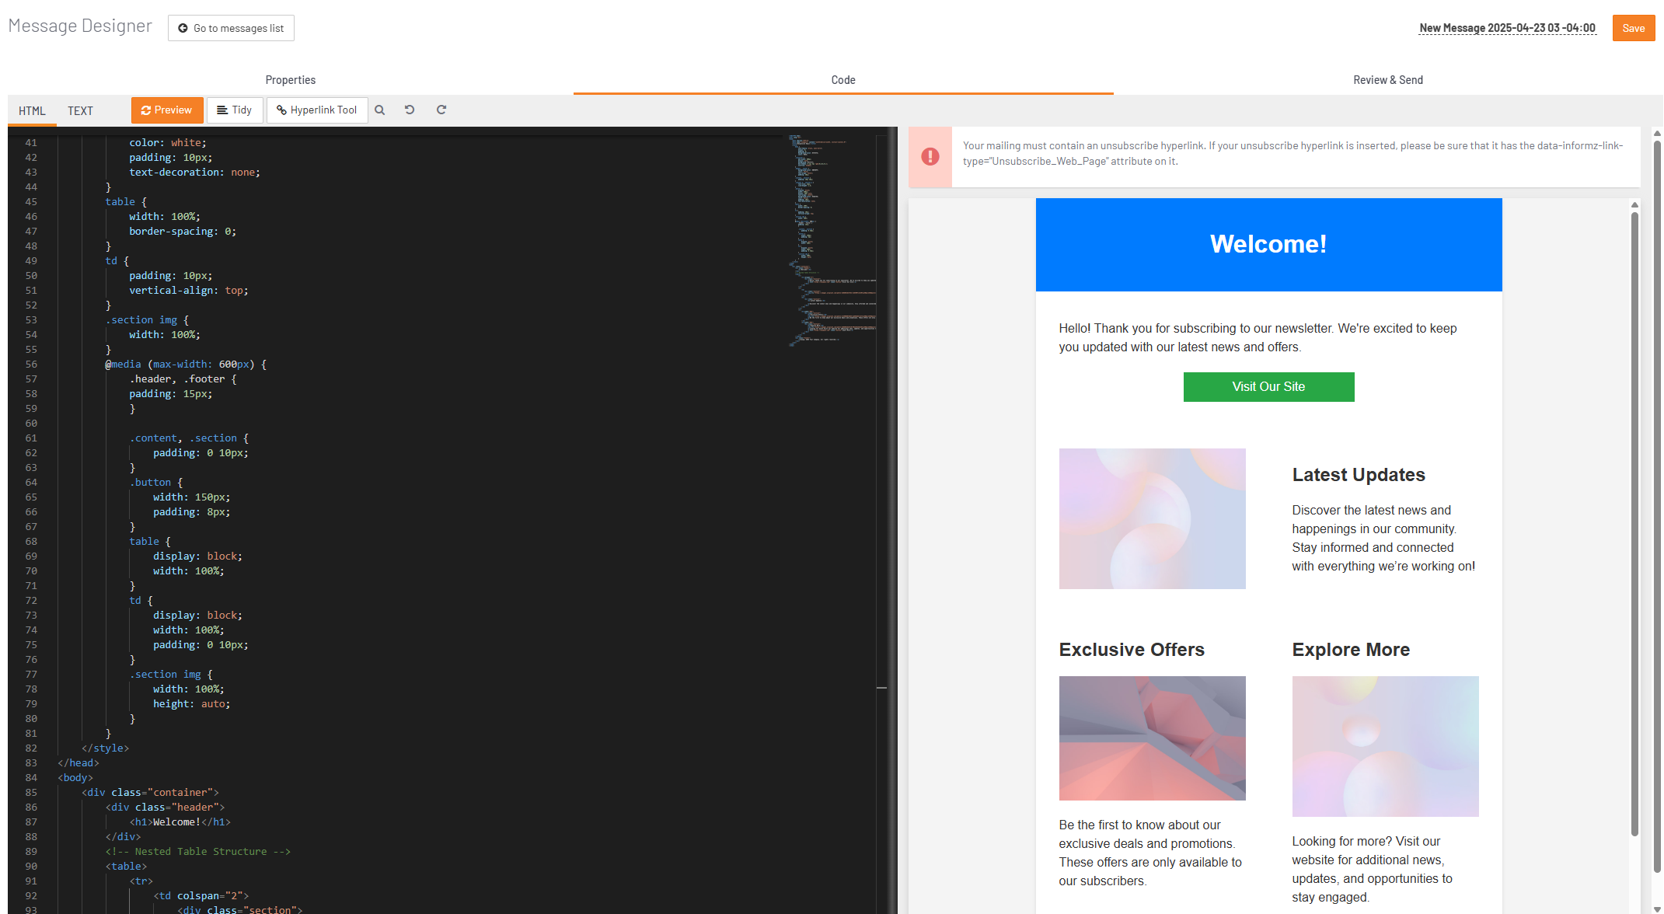The width and height of the screenshot is (1664, 914).
Task: Click the Tidy code formatting button
Action: coord(235,110)
